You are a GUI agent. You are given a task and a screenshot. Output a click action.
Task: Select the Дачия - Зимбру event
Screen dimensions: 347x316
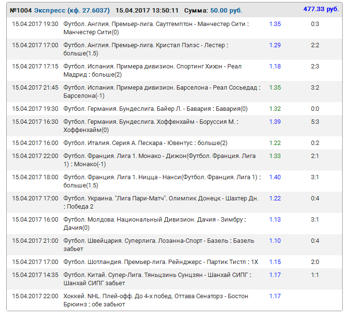155,224
